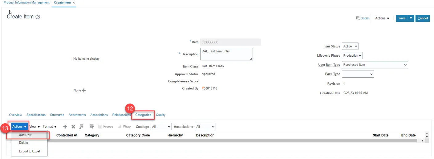The height and width of the screenshot is (159, 434).
Task: Click the Approved approval status text
Action: point(208,74)
